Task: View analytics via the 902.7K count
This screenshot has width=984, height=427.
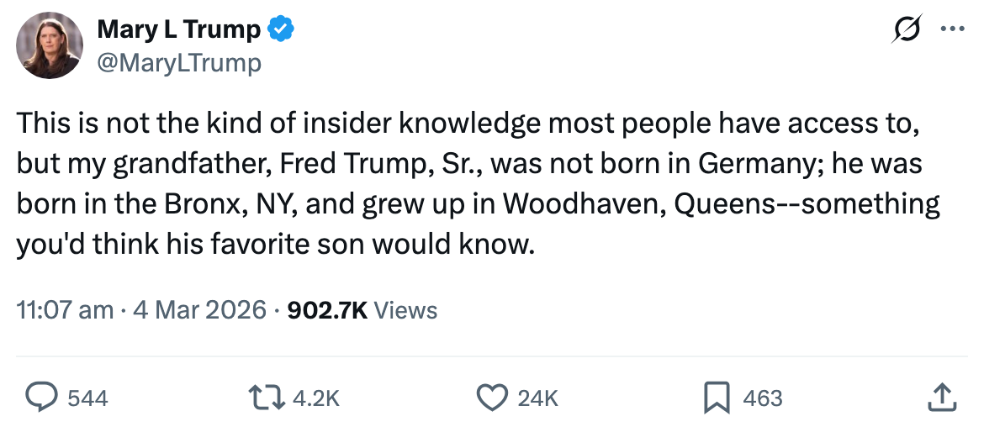Action: tap(327, 310)
